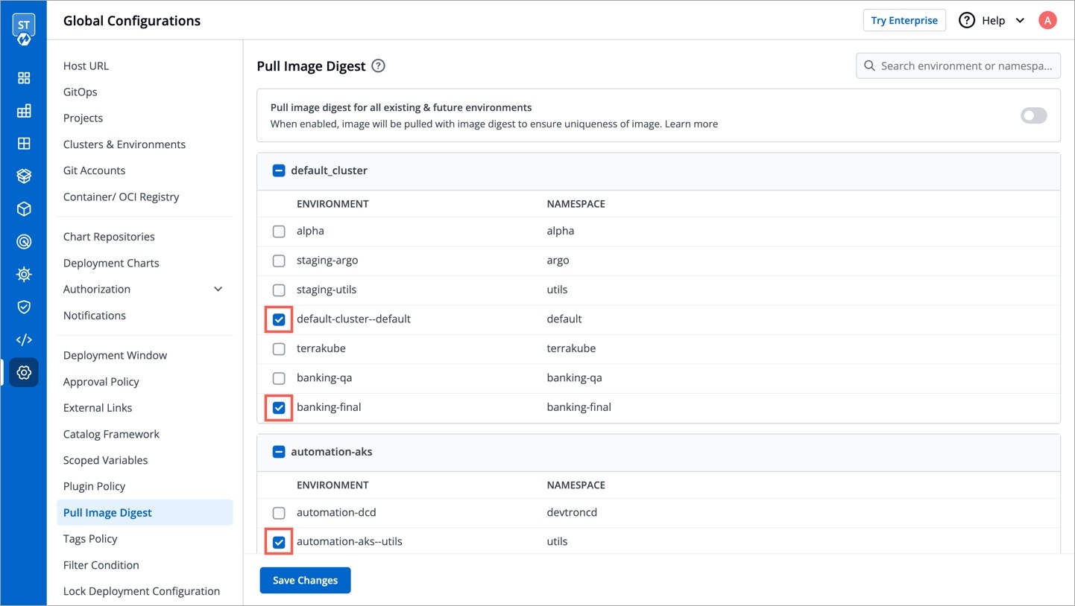The height and width of the screenshot is (606, 1075).
Task: Click the four-squares dashboard icon in sidebar
Action: (x=24, y=78)
